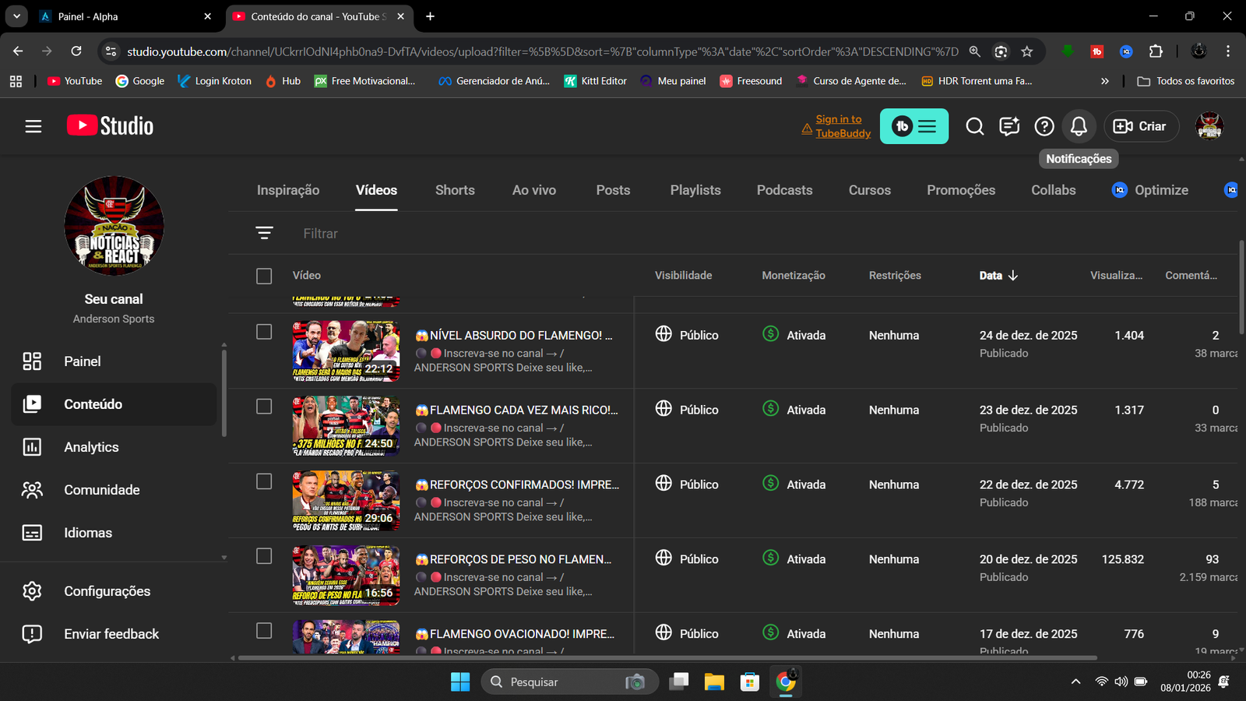This screenshot has height=701, width=1246.
Task: Type in the Filtrar field
Action: click(467, 234)
